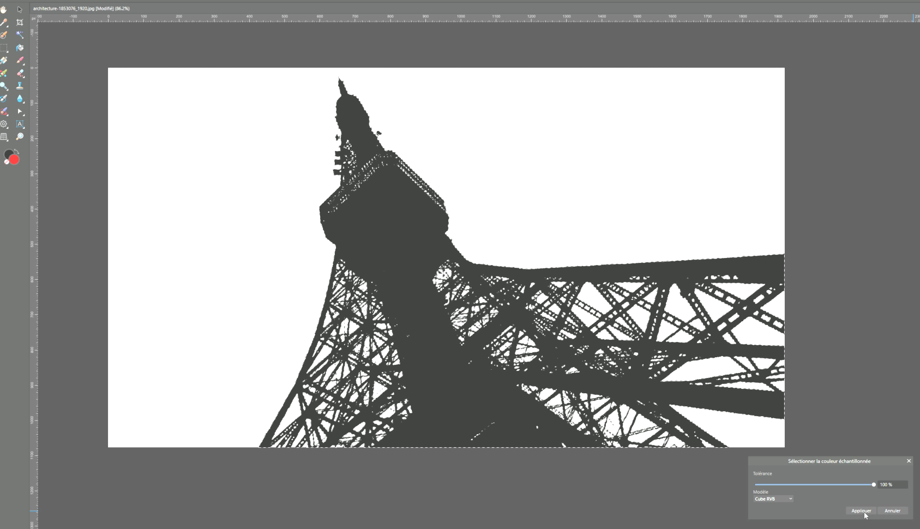Click the Annuler button

(892, 511)
